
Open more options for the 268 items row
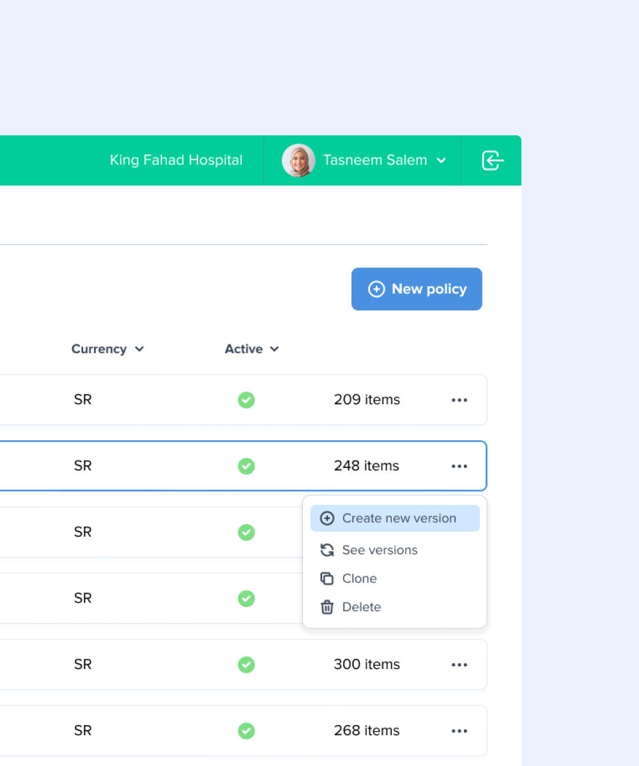coord(459,732)
